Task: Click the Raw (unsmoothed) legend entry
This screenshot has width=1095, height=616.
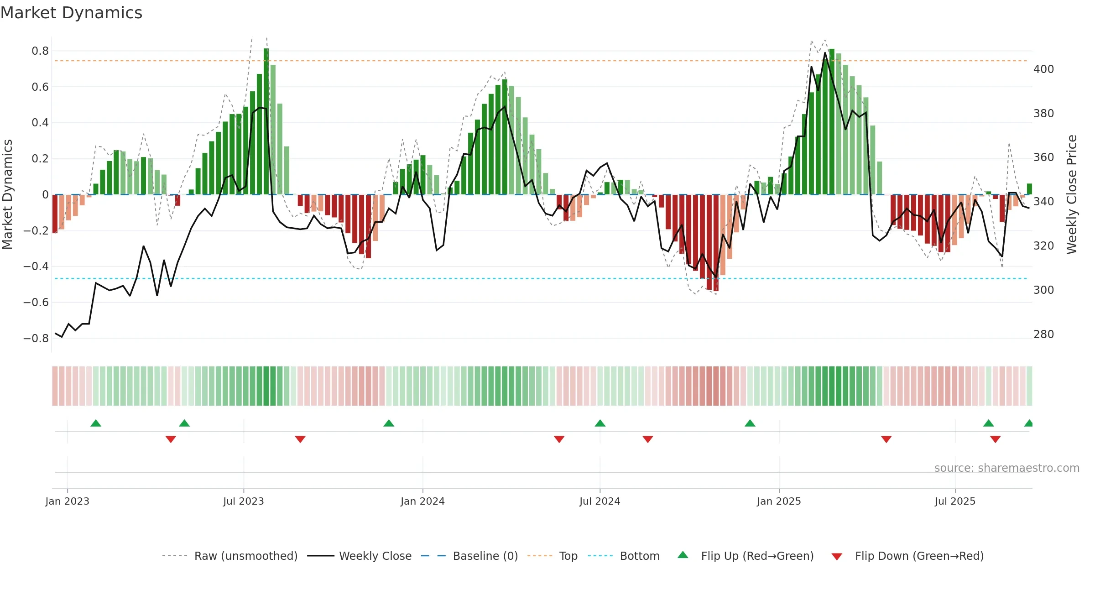Action: pyautogui.click(x=230, y=556)
